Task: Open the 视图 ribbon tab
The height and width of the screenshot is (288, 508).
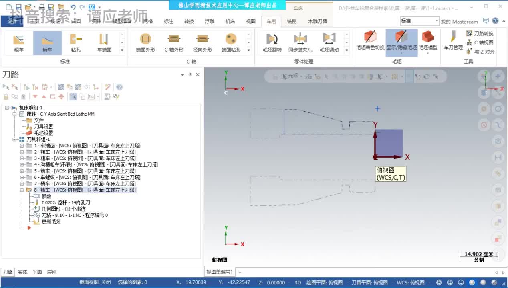Action: (x=251, y=21)
